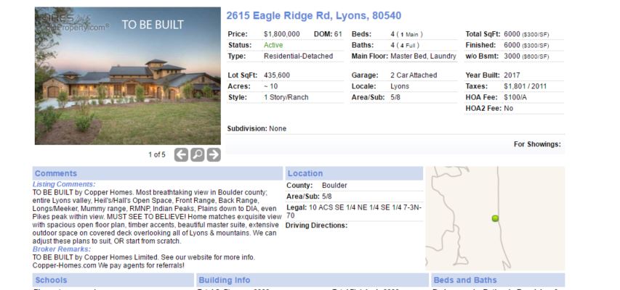Select the Beds and Baths section header

465,280
